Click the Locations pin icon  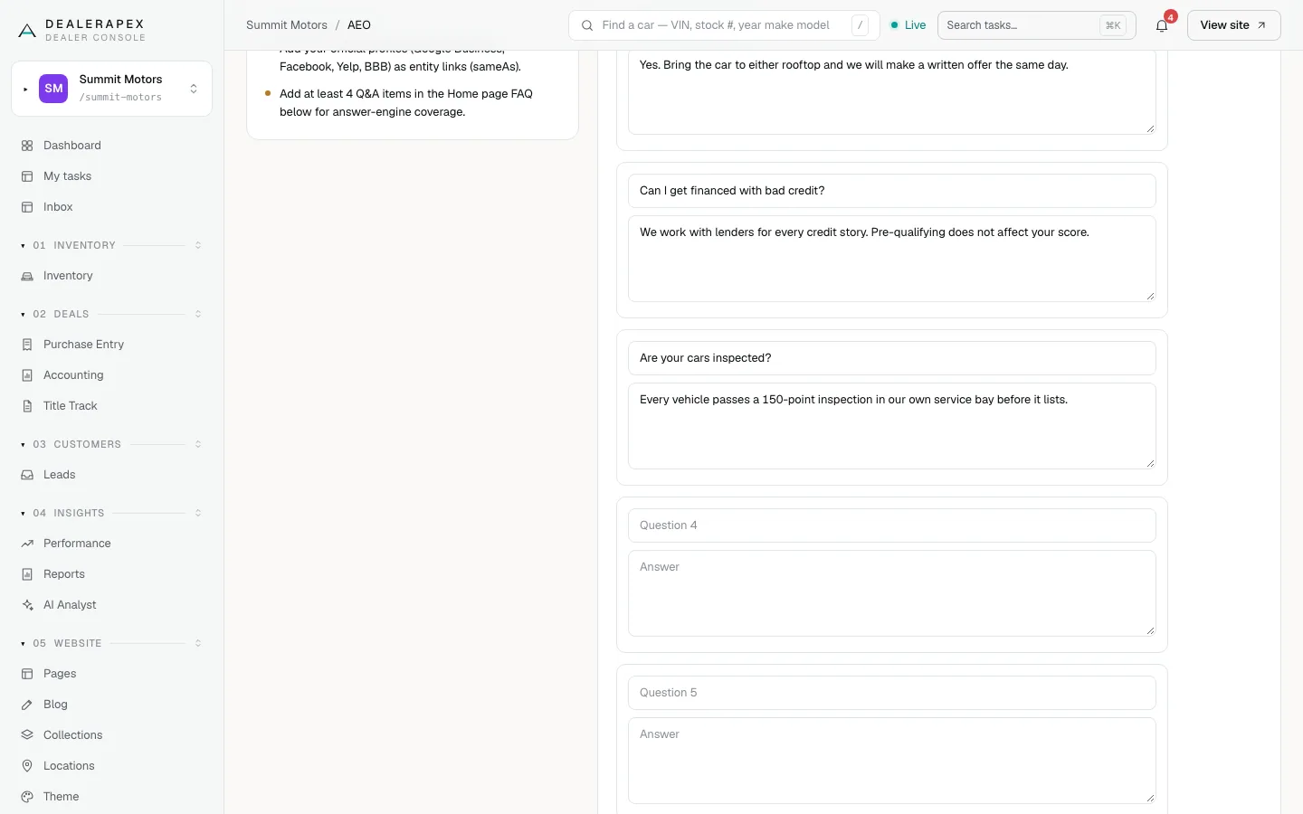(x=27, y=766)
